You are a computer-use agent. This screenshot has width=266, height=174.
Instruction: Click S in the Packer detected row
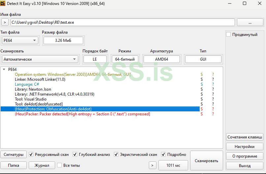202,114
